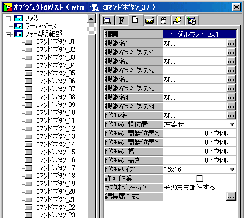The height and width of the screenshot is (218, 245).
Task: Select tree item コマンドボタン_18
Action: click(x=56, y=176)
